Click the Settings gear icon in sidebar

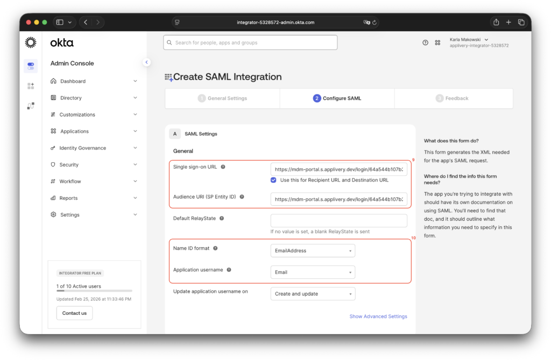pyautogui.click(x=53, y=214)
